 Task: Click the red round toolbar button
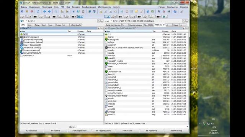32,11
